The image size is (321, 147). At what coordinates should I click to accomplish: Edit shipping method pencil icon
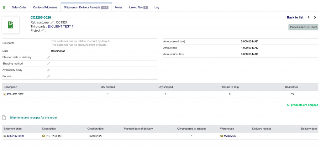[49, 64]
